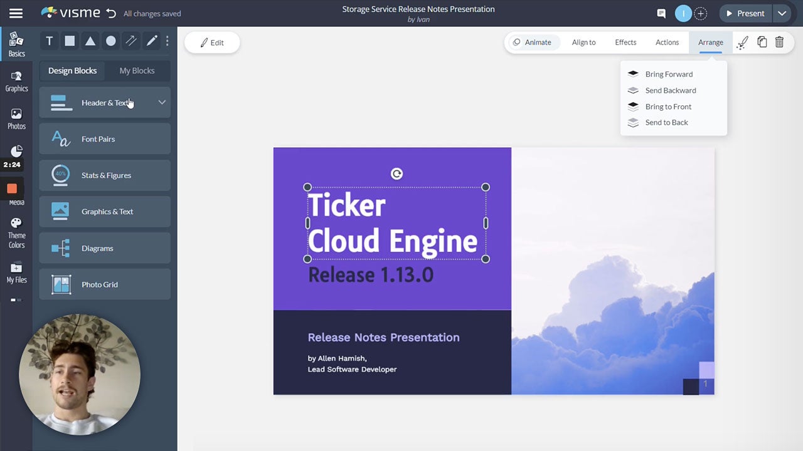Click the copy style paintbrush icon
The image size is (803, 451).
[742, 43]
